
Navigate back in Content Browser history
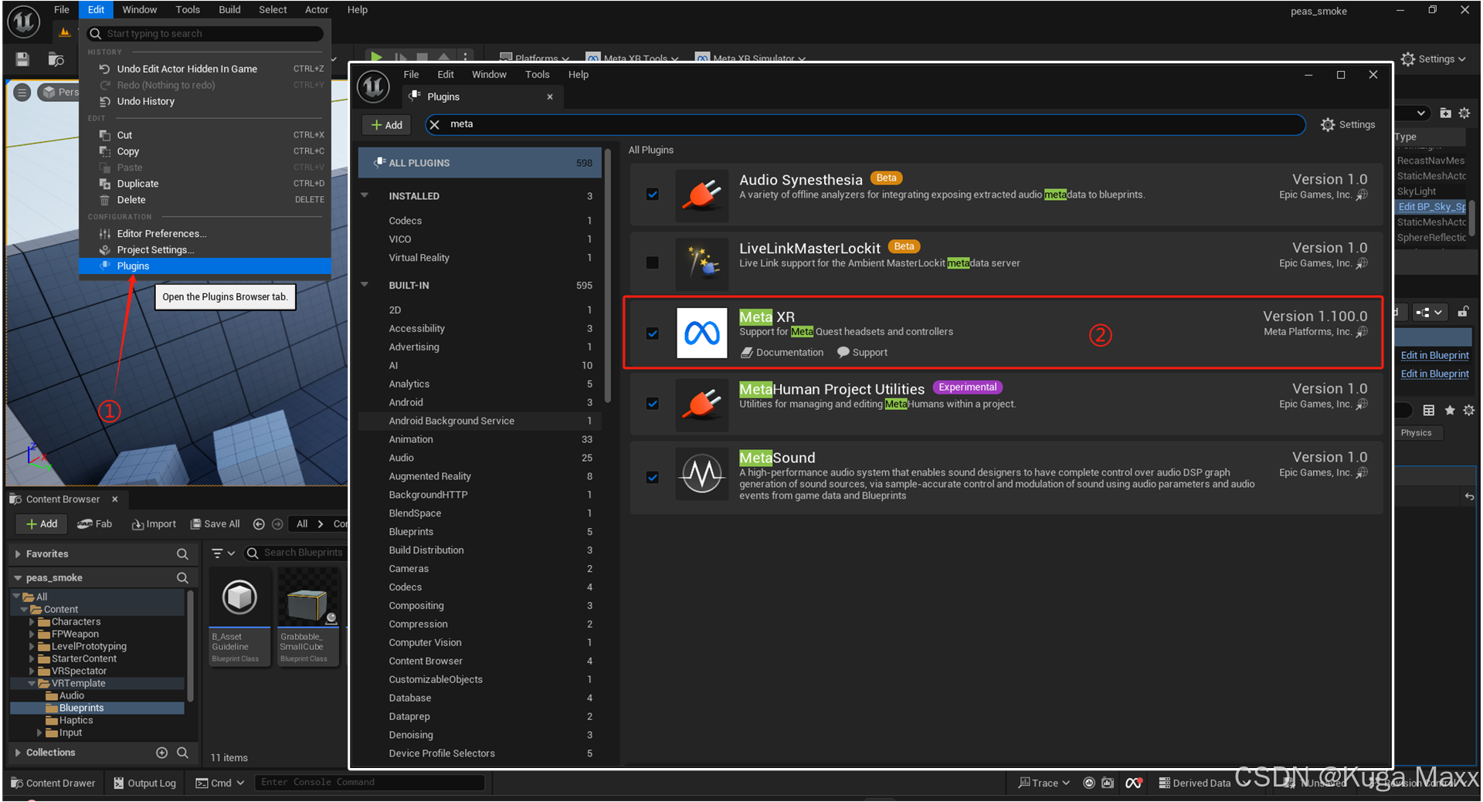(x=259, y=523)
